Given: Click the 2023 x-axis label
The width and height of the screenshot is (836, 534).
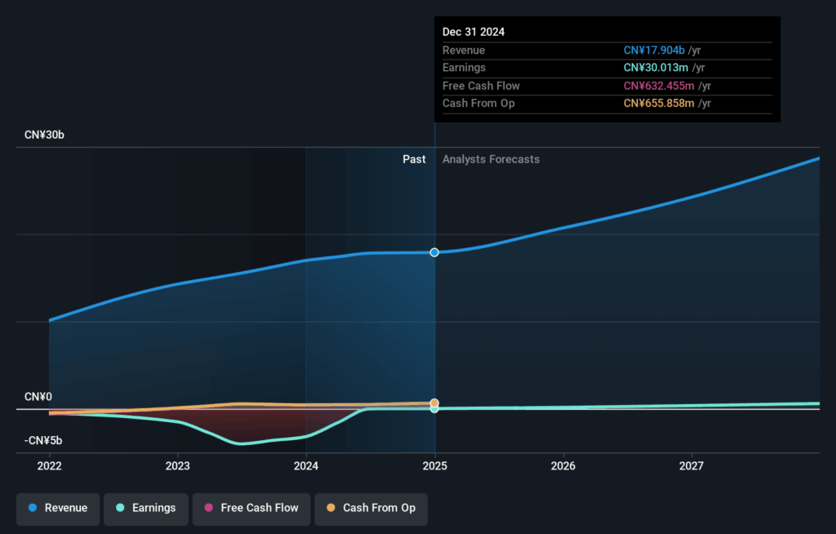Looking at the screenshot, I should [177, 465].
